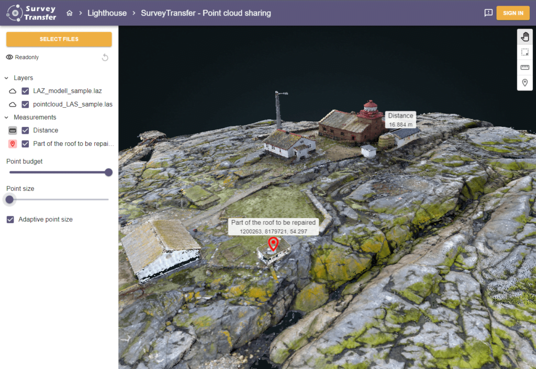The image size is (536, 369).
Task: Disable Adaptive point size checkbox
Action: click(10, 220)
